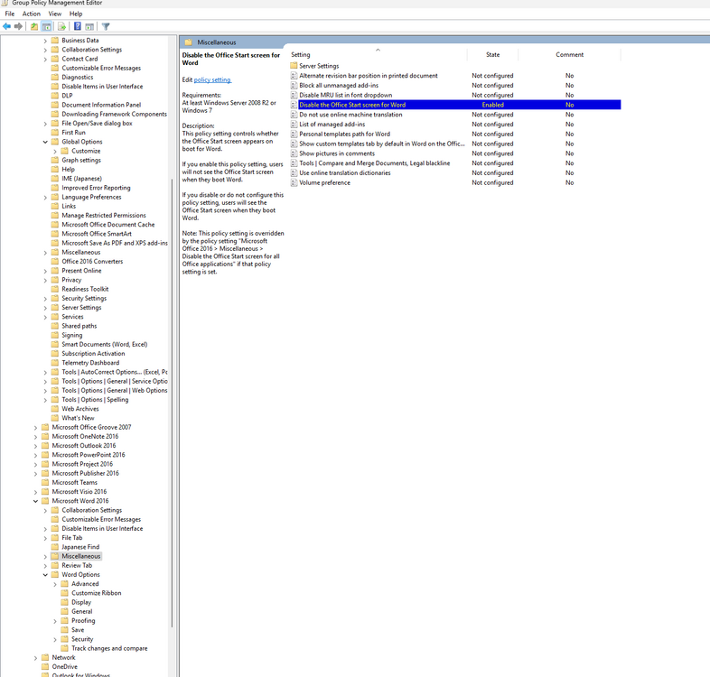The width and height of the screenshot is (710, 677).
Task: Click the policy icon beside Volume preference
Action: coord(294,183)
